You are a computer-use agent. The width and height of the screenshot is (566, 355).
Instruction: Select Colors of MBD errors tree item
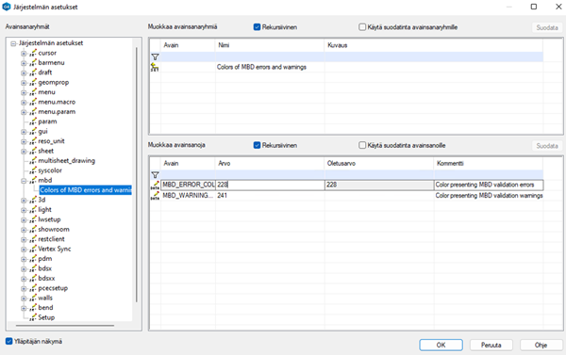(x=86, y=190)
